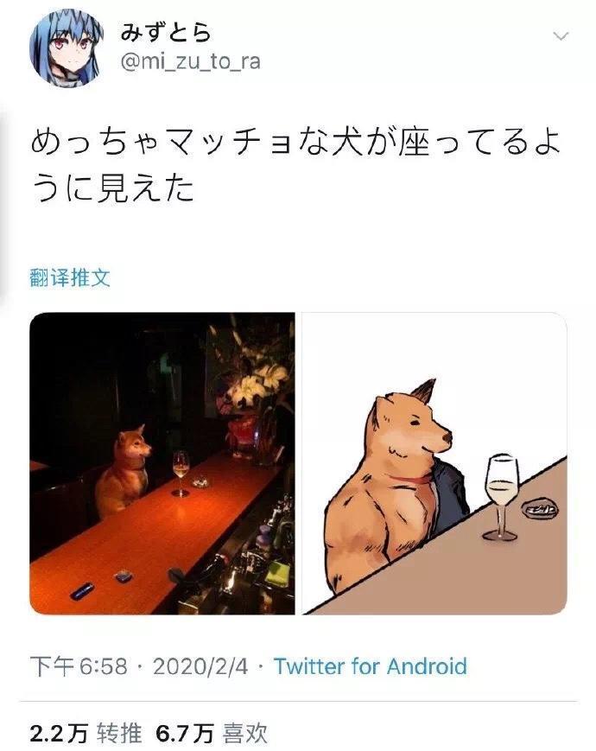This screenshot has width=596, height=751.
Task: Open the blue-haired anime profile avatar
Action: (x=66, y=48)
